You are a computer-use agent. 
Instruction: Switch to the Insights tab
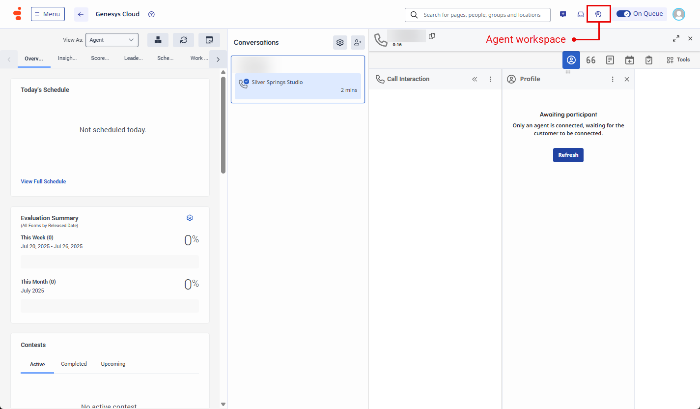[67, 58]
